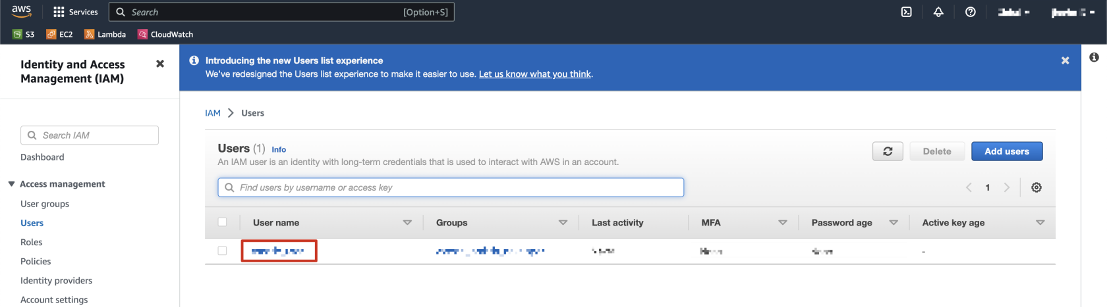The width and height of the screenshot is (1107, 307).
Task: Click the Add users button
Action: coord(1007,151)
